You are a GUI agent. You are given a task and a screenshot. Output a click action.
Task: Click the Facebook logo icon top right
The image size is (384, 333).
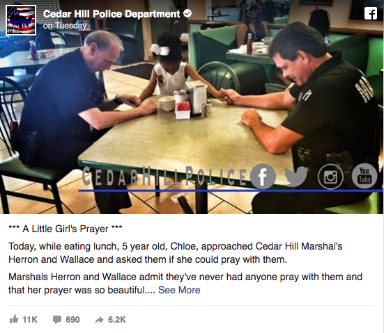(x=371, y=13)
